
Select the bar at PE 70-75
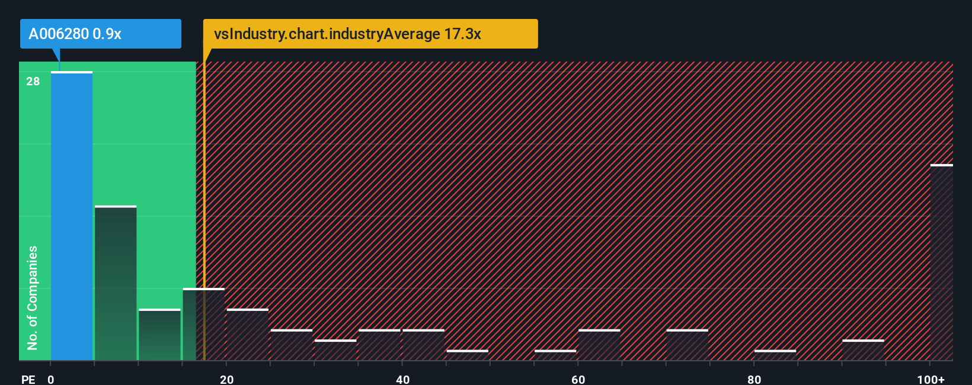687,345
